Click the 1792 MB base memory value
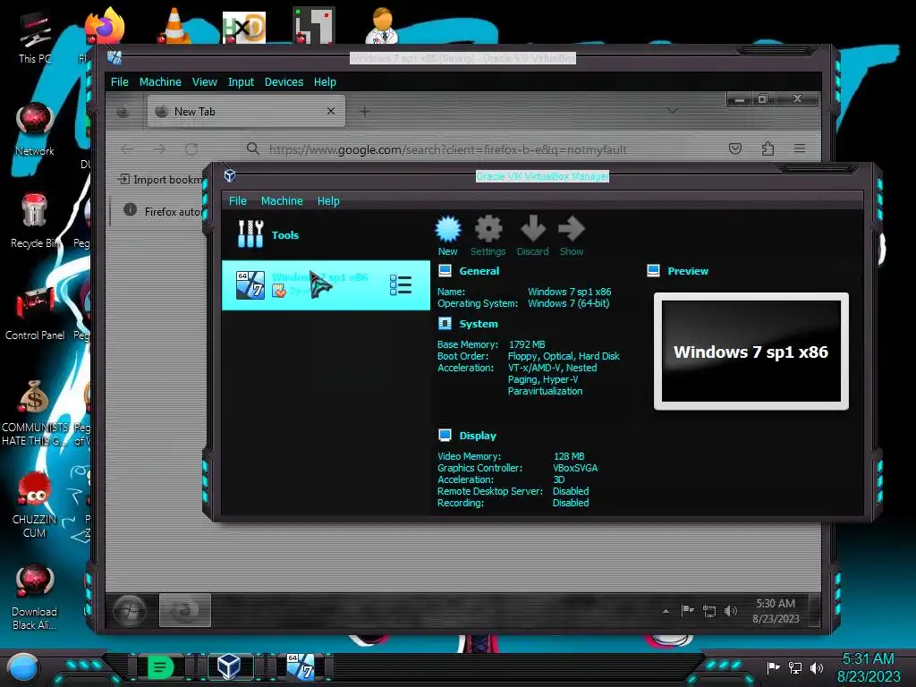 [526, 344]
